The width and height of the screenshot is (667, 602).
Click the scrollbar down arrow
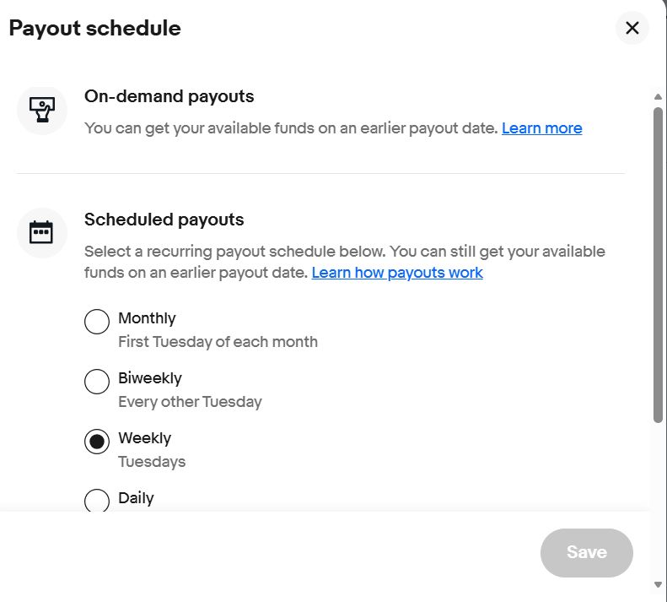click(x=658, y=584)
